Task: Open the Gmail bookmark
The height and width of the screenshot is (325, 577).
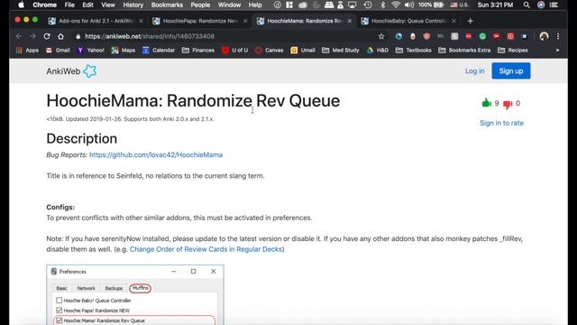Action: tap(58, 51)
